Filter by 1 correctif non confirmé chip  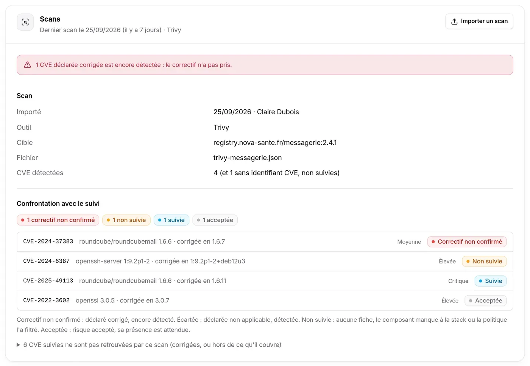(58, 220)
